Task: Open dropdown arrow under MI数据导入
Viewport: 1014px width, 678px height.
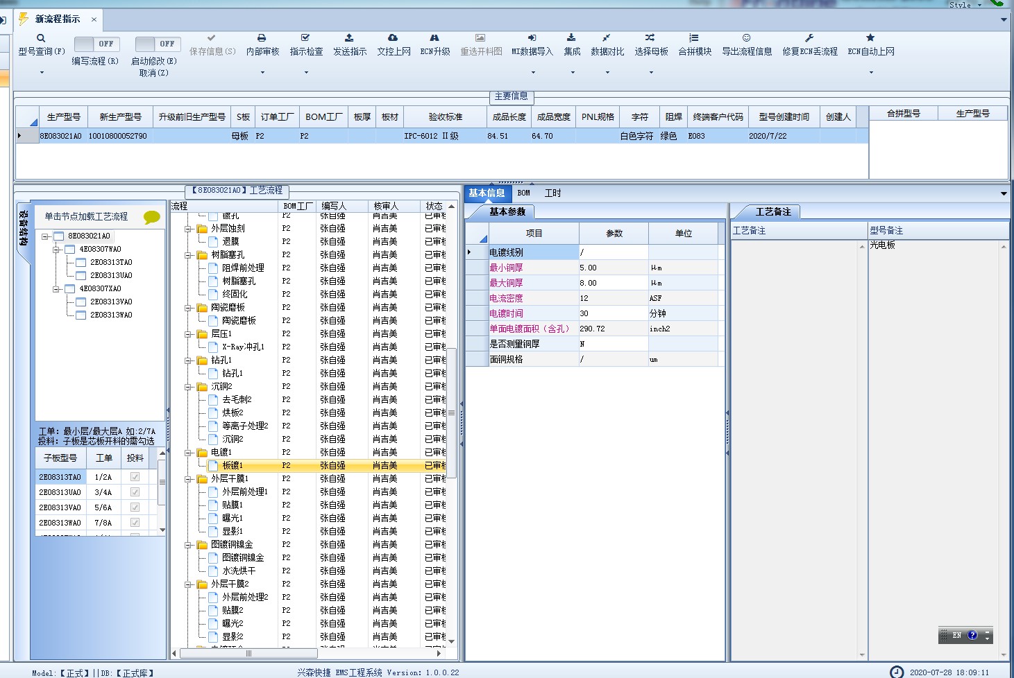Action: pos(532,72)
